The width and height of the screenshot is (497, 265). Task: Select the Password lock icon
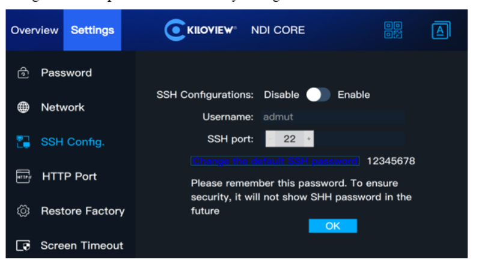click(x=23, y=73)
